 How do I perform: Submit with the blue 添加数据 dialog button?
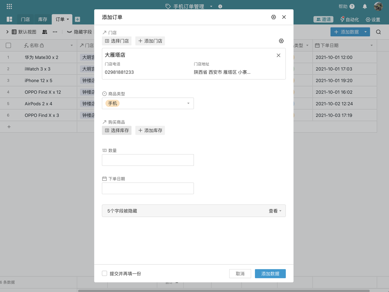[x=270, y=274]
